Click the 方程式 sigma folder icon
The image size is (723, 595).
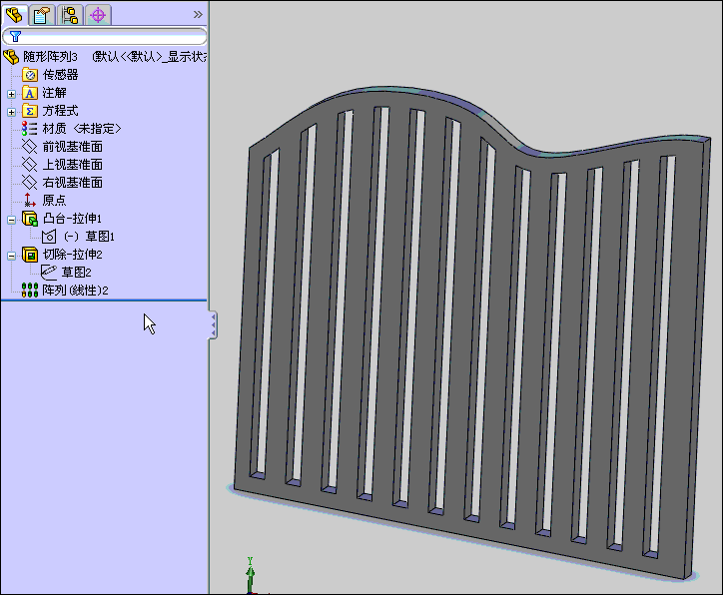pos(30,111)
